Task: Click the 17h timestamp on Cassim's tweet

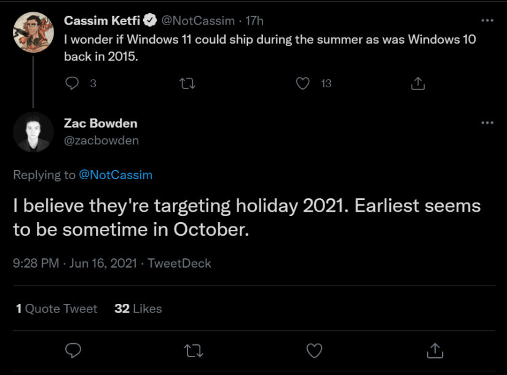Action: (x=254, y=21)
